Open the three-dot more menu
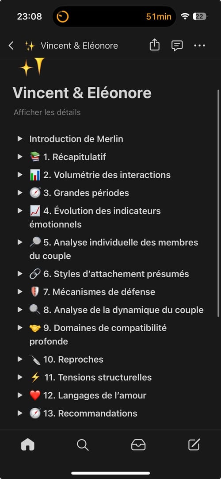 click(200, 46)
